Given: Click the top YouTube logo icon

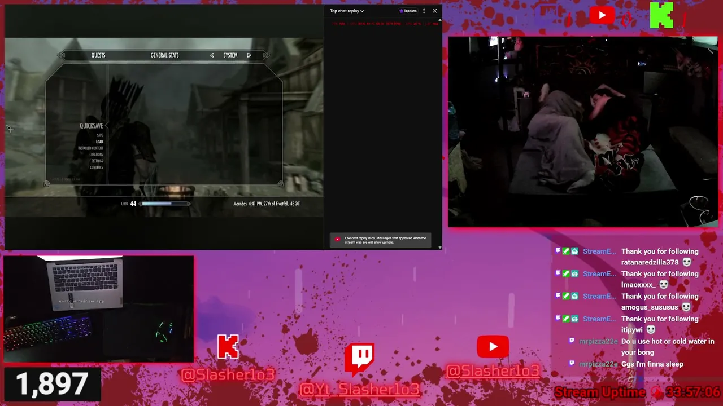Looking at the screenshot, I should pyautogui.click(x=602, y=15).
